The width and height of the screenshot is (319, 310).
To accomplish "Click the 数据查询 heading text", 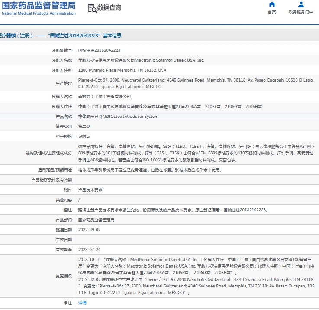I will pyautogui.click(x=109, y=8).
